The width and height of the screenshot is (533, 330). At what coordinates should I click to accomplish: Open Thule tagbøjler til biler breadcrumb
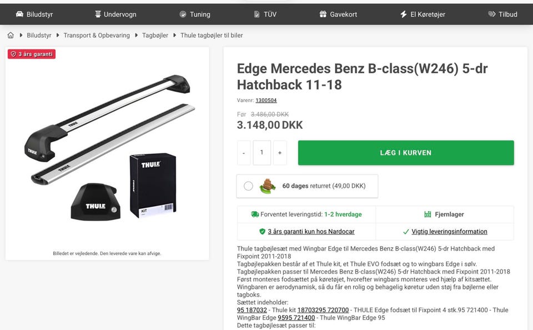coord(212,36)
